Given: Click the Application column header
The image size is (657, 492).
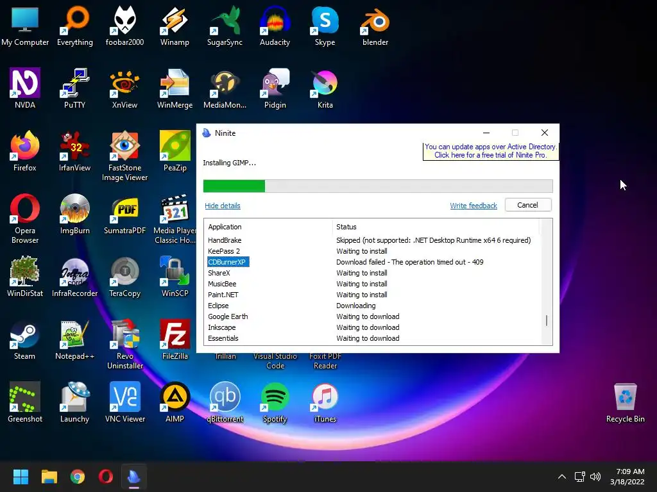Looking at the screenshot, I should [269, 227].
